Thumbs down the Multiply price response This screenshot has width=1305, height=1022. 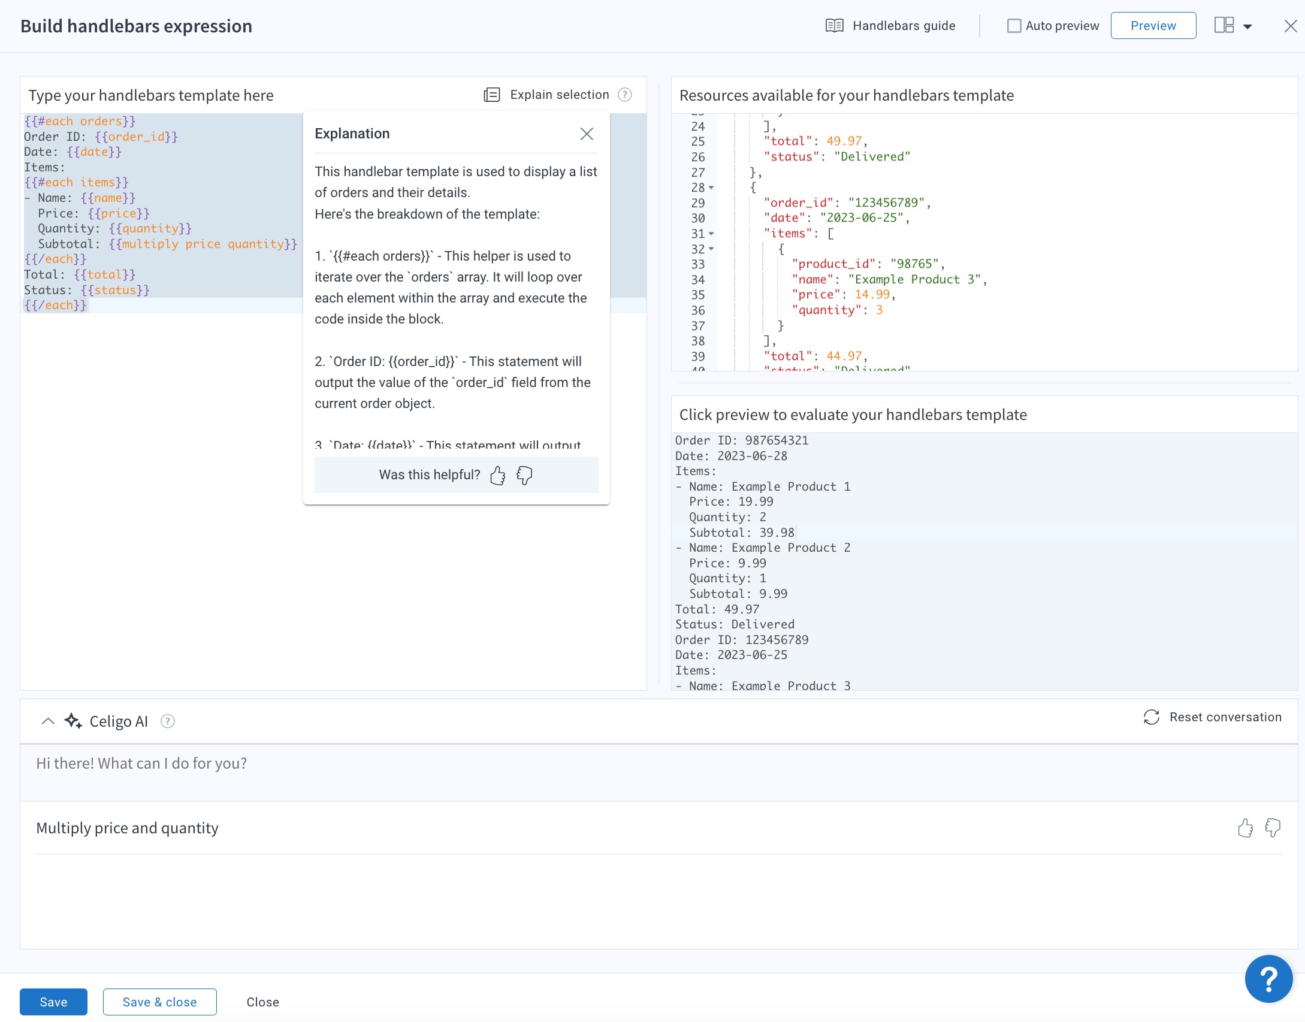(x=1272, y=828)
